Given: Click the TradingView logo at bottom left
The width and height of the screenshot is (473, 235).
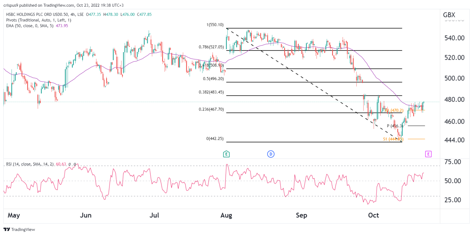Looking at the screenshot, I should 20,229.
